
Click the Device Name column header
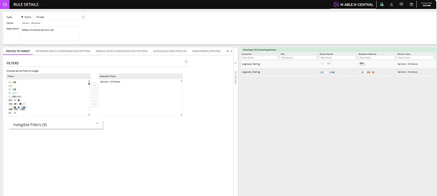[x=326, y=54]
